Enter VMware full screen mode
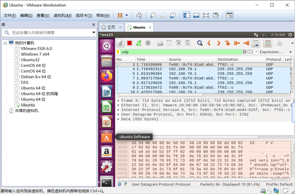This screenshot has height=194, width=295. tap(206, 15)
